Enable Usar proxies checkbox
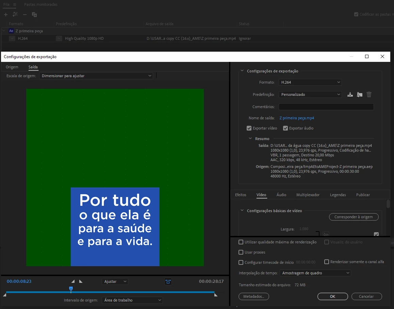 [x=241, y=252]
